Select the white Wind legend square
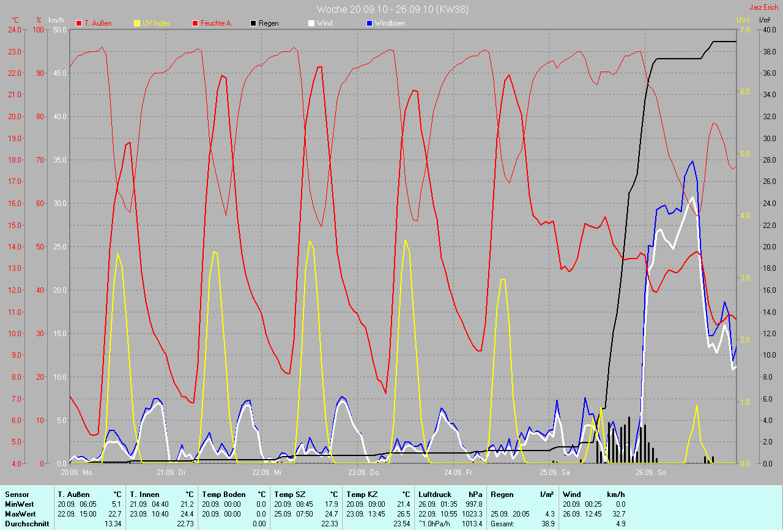 (x=311, y=23)
